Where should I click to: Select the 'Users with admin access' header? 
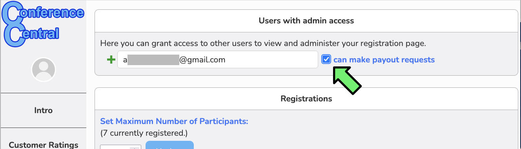tap(306, 21)
